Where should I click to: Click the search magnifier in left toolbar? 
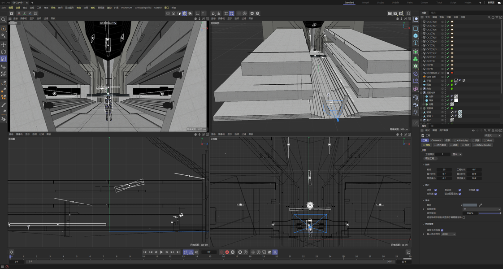[4, 20]
